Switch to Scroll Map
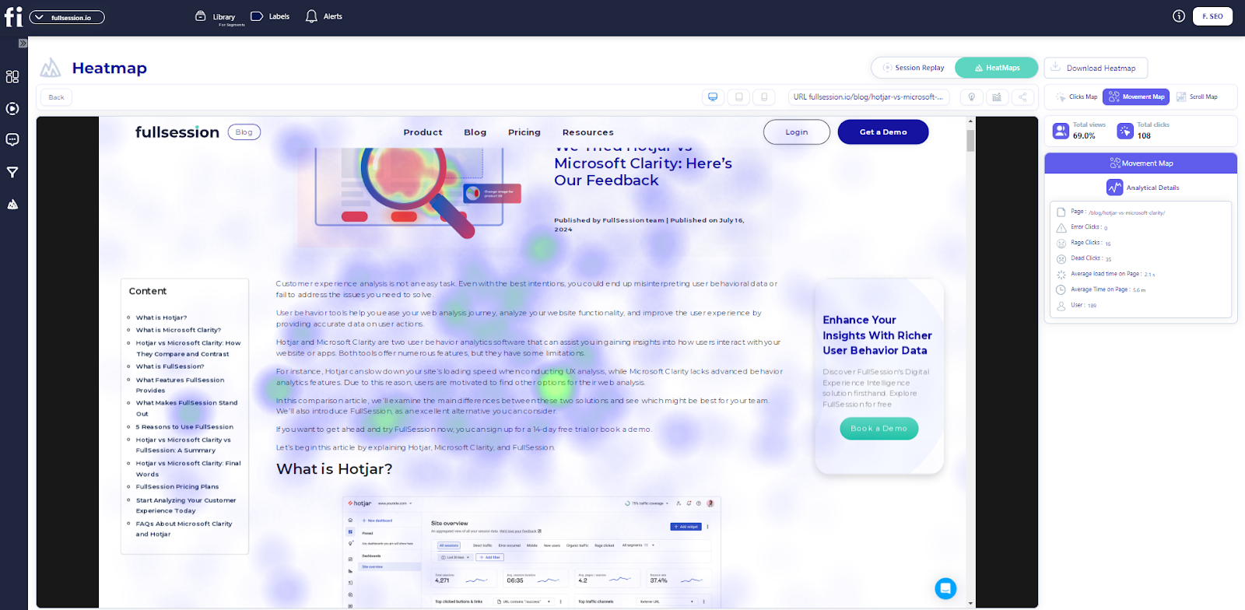This screenshot has width=1245, height=610. click(1197, 97)
